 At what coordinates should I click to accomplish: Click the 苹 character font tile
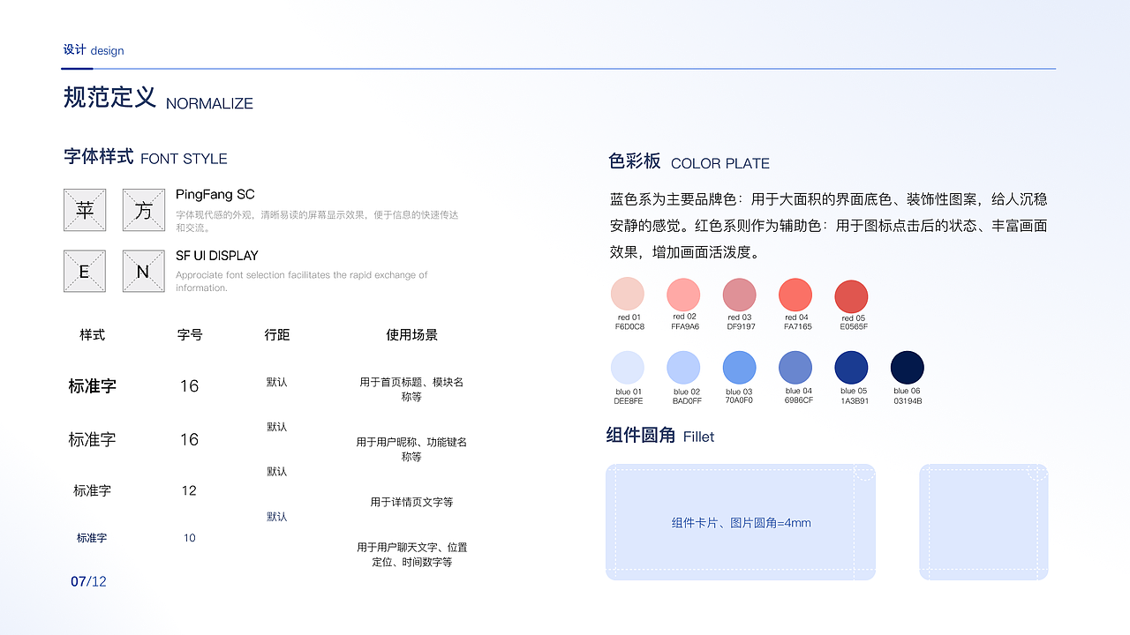click(85, 210)
